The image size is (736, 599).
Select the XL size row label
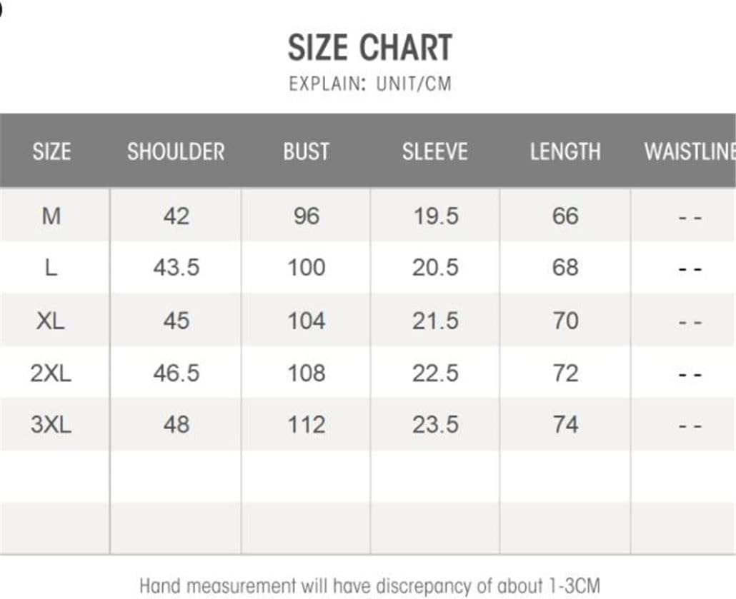click(x=51, y=321)
